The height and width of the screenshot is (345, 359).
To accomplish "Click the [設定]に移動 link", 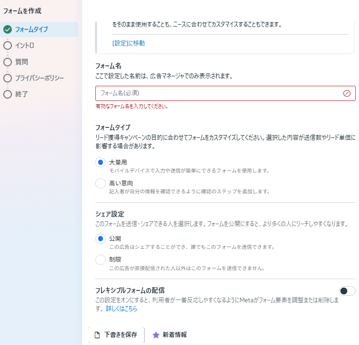I will click(x=129, y=43).
